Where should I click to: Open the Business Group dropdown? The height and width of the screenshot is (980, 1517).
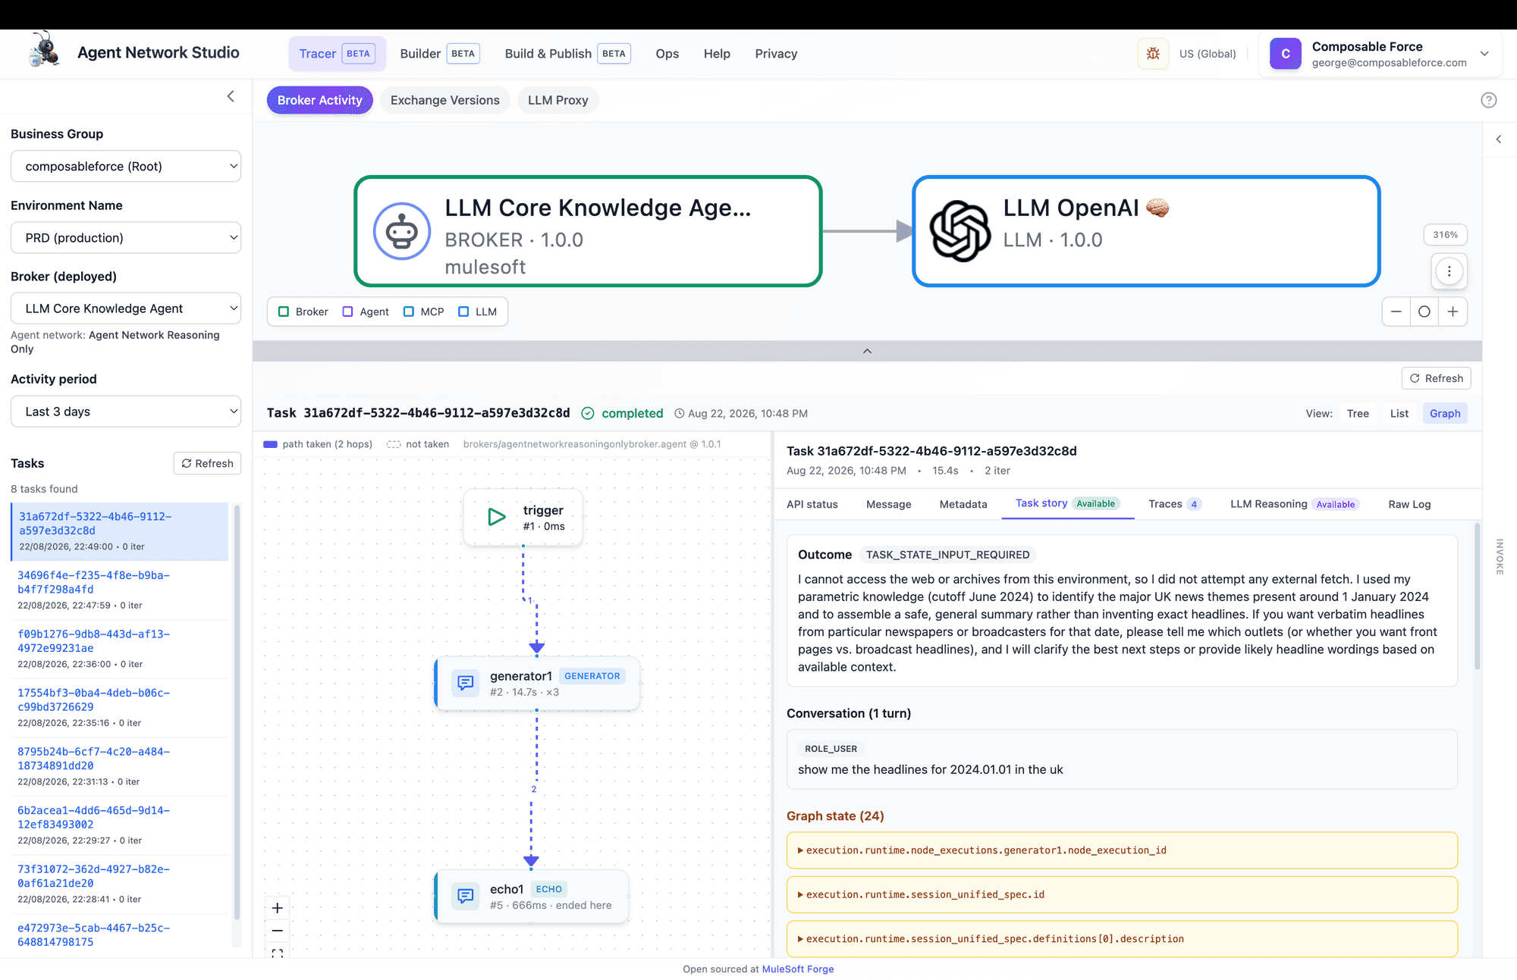[126, 167]
